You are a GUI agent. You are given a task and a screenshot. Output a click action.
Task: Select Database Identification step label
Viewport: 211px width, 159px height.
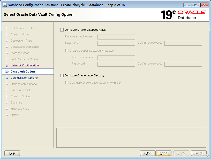pyautogui.click(x=25, y=47)
